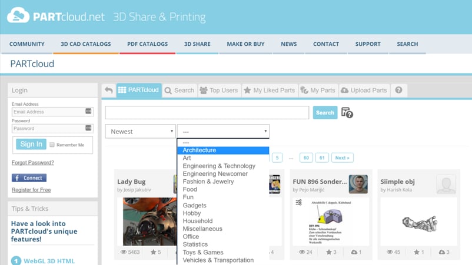Click the Sign In button

(x=31, y=144)
